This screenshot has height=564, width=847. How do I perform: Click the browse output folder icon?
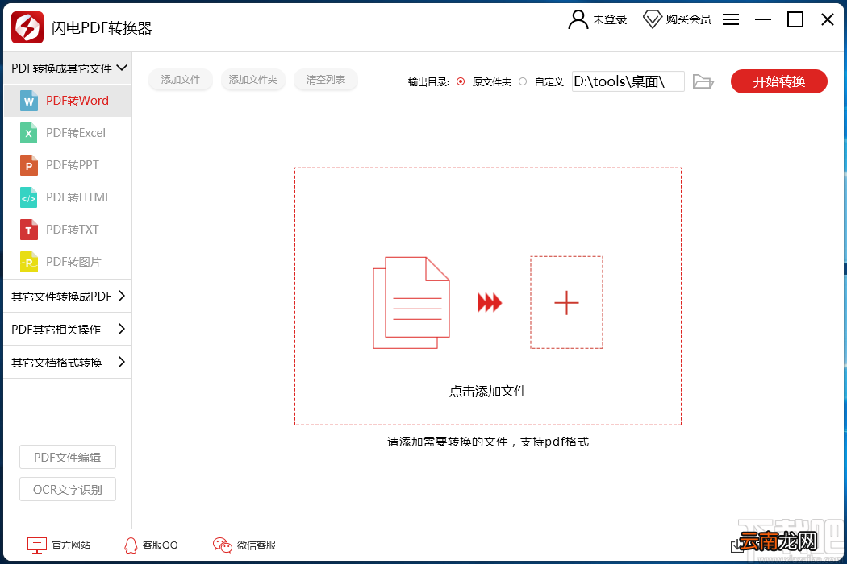(703, 81)
